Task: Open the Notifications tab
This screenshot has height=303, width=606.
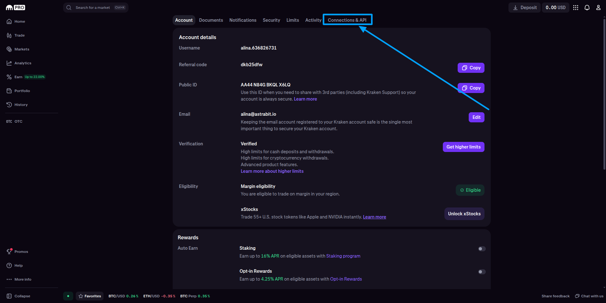Action: click(x=243, y=20)
